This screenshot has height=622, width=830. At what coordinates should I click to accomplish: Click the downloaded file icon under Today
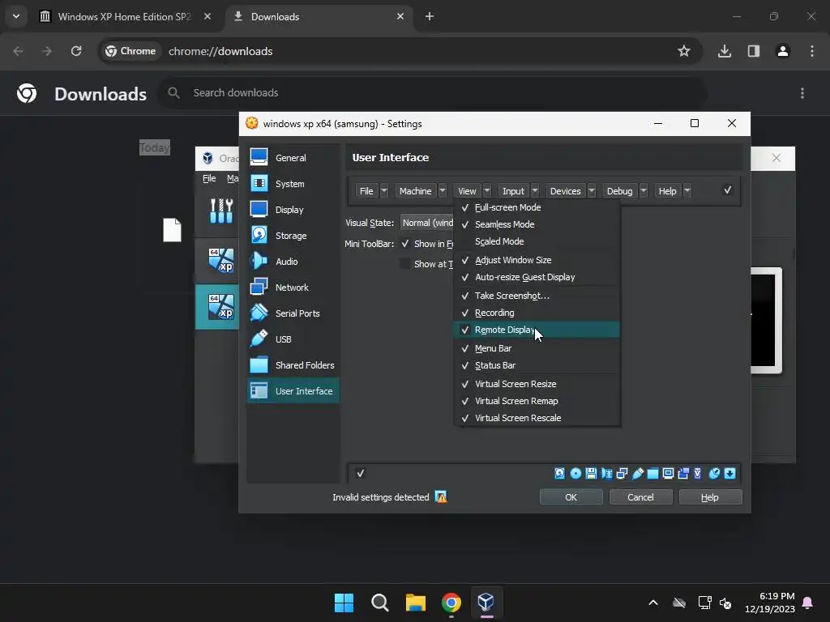point(172,230)
